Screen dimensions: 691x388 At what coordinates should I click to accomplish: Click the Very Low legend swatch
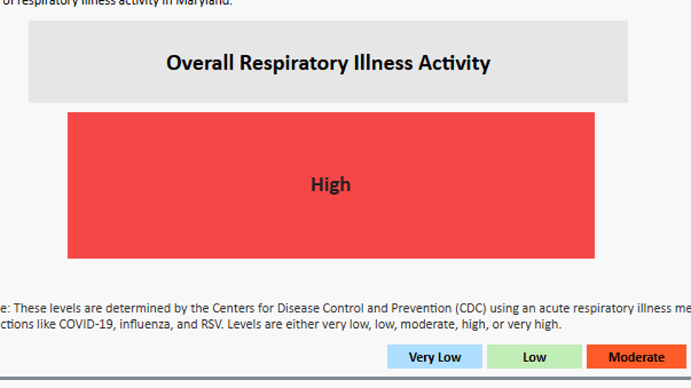point(434,357)
